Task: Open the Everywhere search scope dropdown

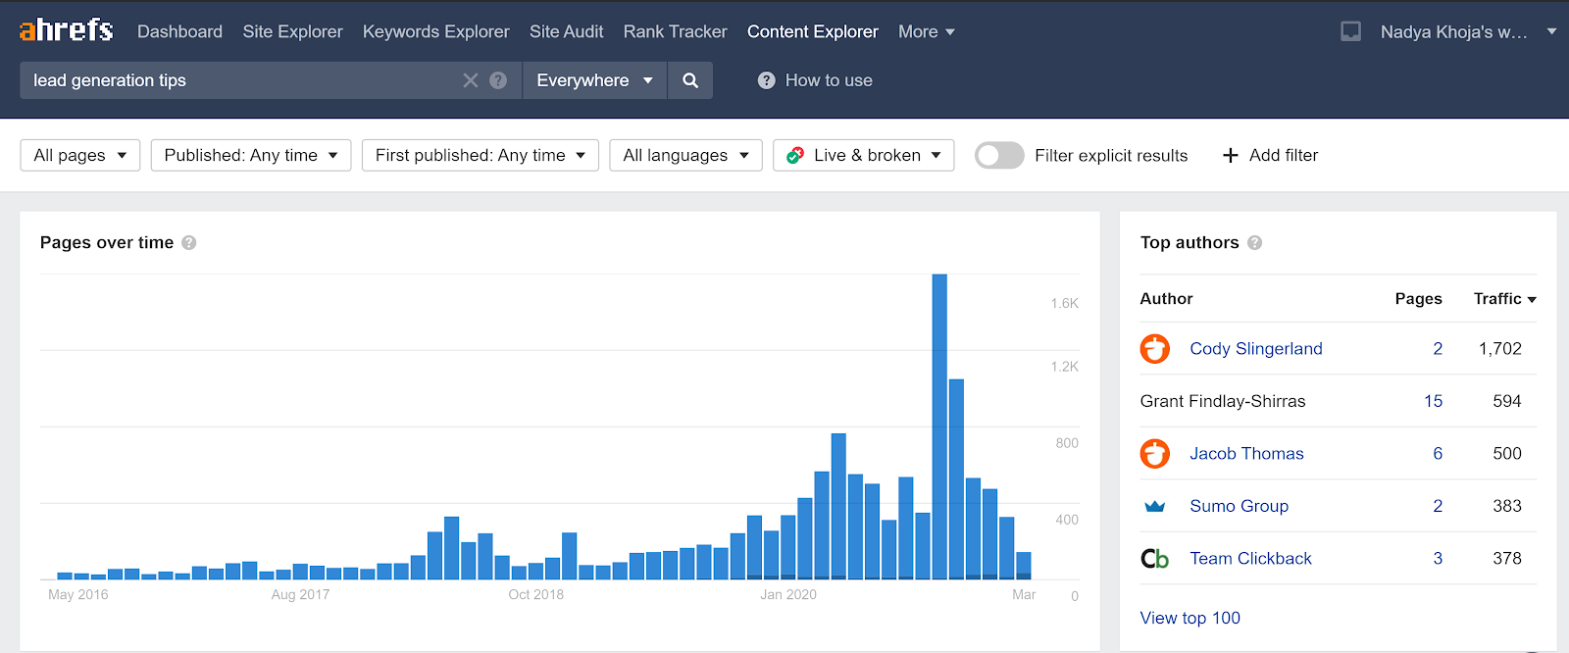Action: click(594, 80)
